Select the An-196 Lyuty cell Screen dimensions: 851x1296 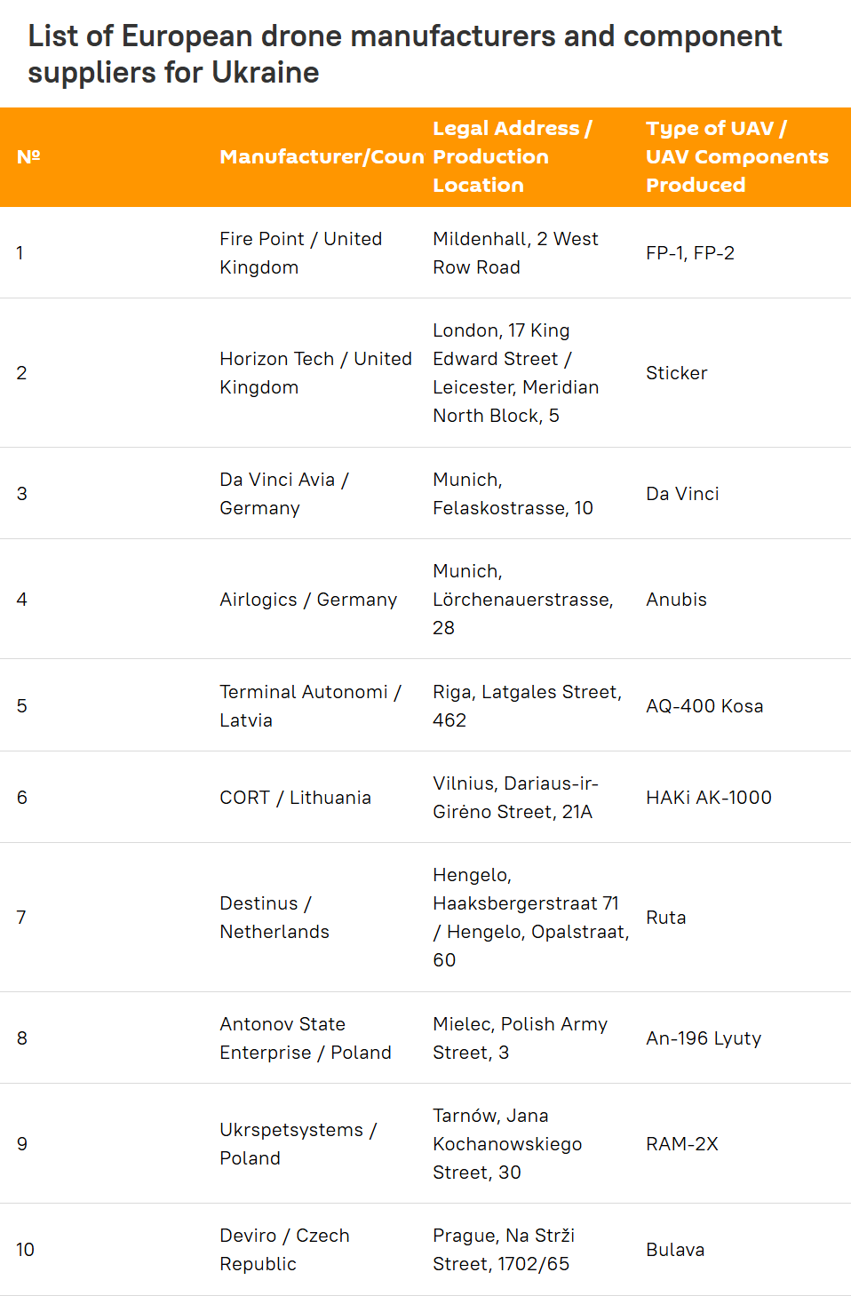click(x=704, y=1038)
